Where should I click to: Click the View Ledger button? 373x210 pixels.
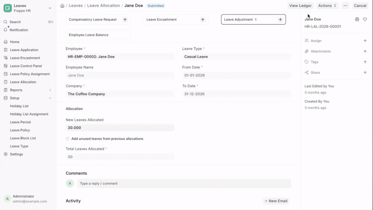point(300,6)
